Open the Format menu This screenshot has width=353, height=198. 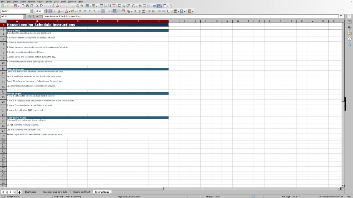(31, 1)
